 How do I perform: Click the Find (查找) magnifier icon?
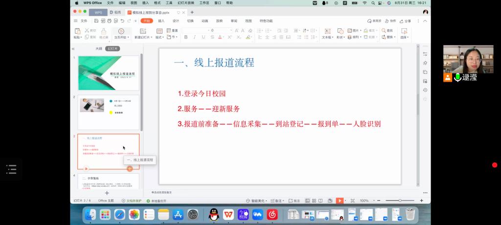pos(384,30)
